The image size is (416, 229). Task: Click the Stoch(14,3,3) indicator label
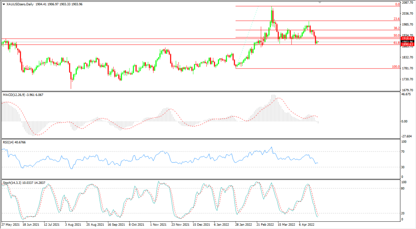(x=12, y=183)
